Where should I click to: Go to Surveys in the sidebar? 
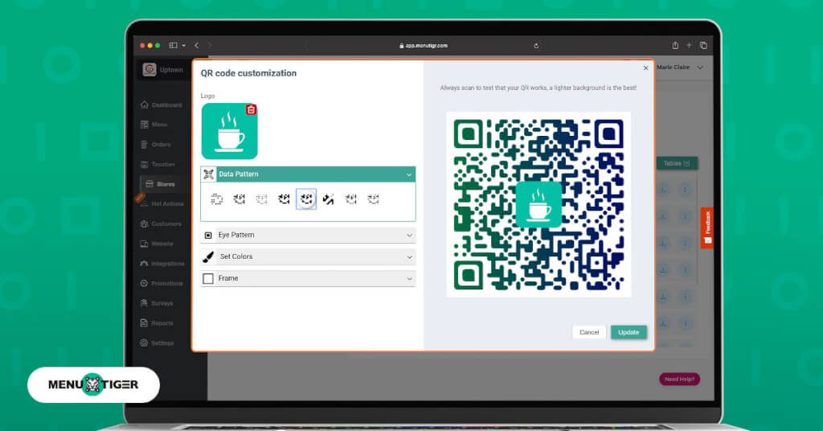157,303
